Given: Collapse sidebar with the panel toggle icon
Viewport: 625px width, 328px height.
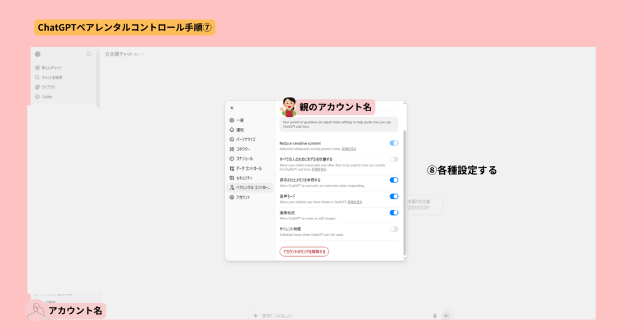Looking at the screenshot, I should pyautogui.click(x=89, y=54).
